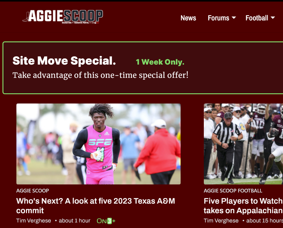Click the Site Move Special heading
The image size is (283, 228).
(x=64, y=61)
